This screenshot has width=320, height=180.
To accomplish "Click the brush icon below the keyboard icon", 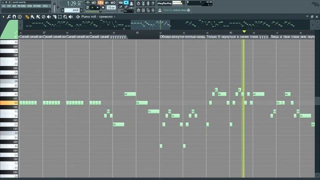I will click(x=121, y=6).
